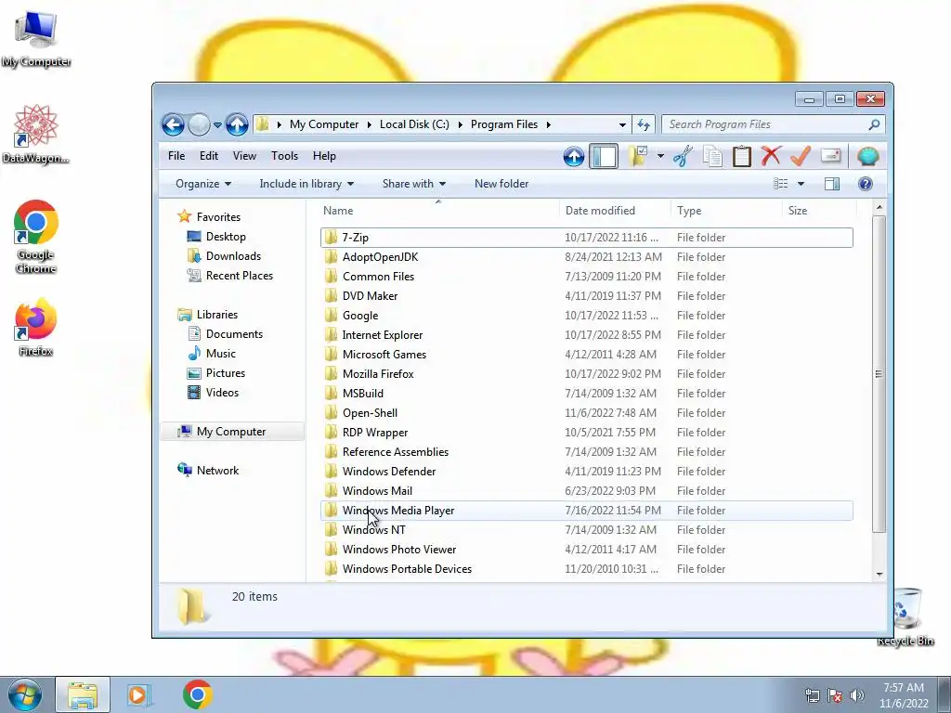Viewport: 951px width, 713px height.
Task: Toggle the navigation pane toolbar button
Action: coord(604,156)
